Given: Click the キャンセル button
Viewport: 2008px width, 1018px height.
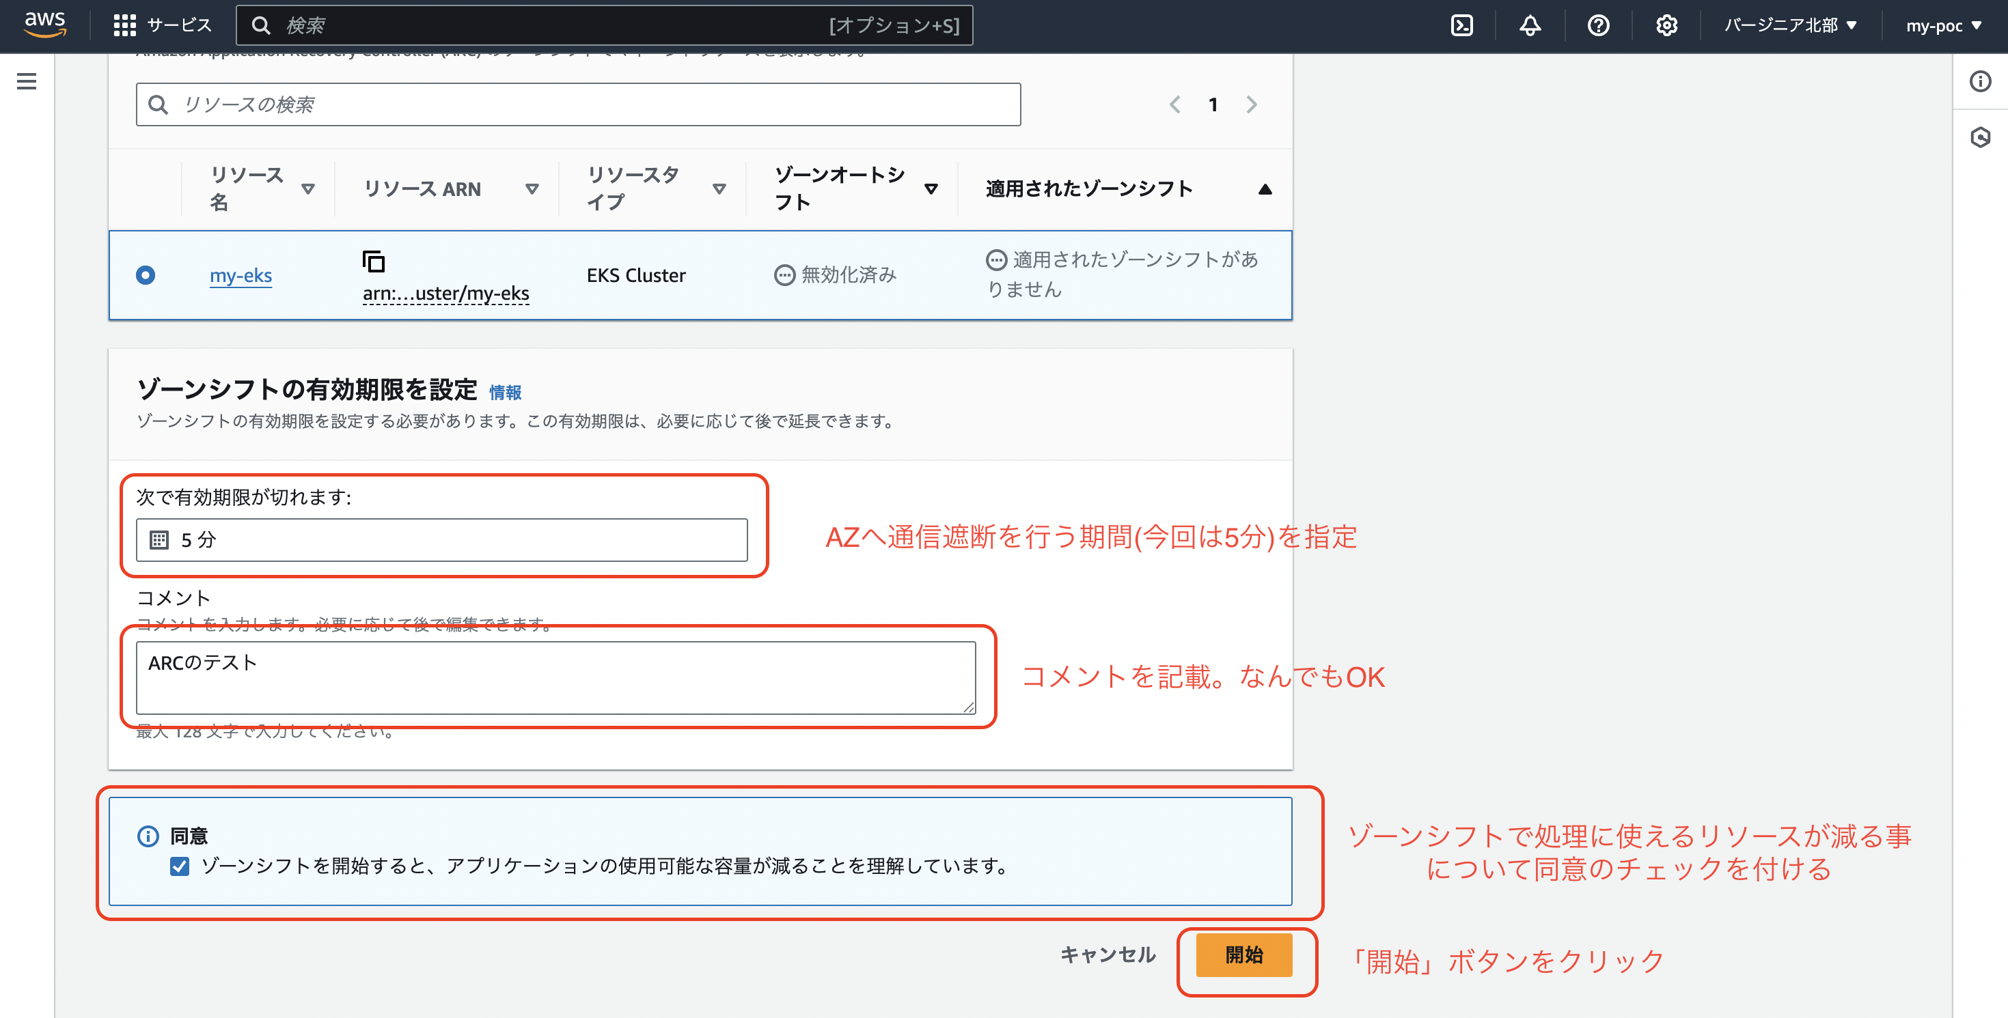Looking at the screenshot, I should pyautogui.click(x=1108, y=955).
